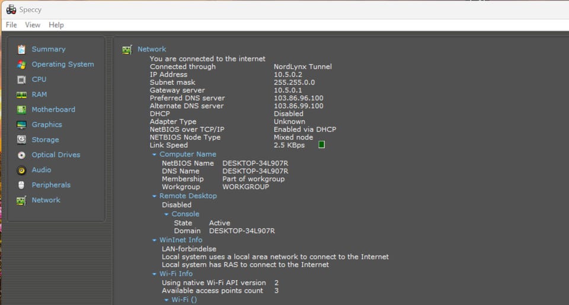
Task: Select IP Address value 10.5.0.2
Action: (x=288, y=74)
